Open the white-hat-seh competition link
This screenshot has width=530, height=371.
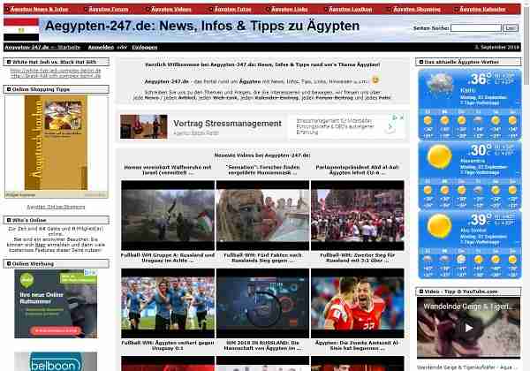[x=56, y=71]
